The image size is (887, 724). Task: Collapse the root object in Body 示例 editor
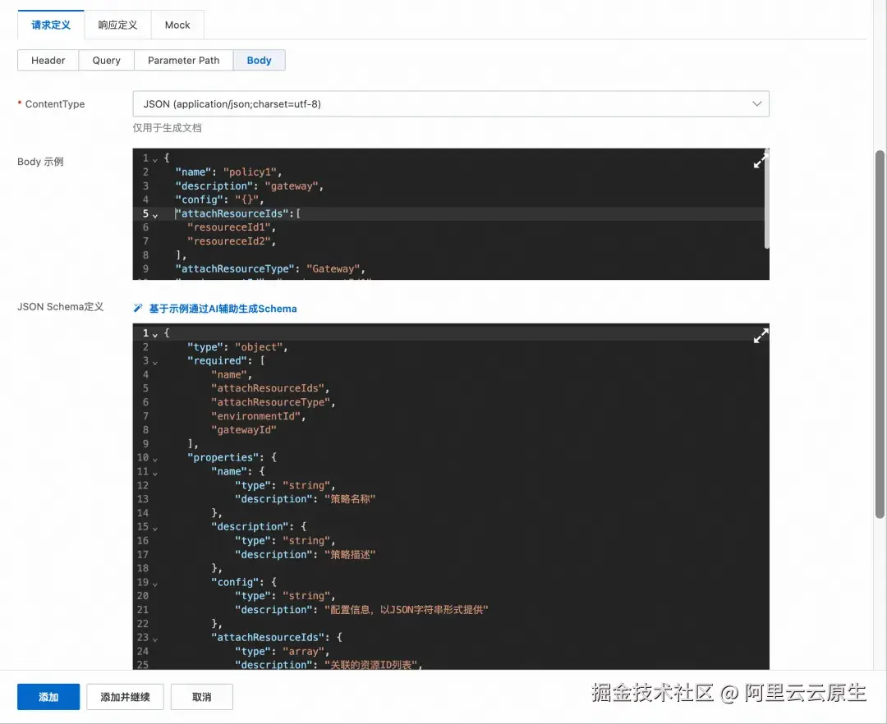pyautogui.click(x=154, y=158)
